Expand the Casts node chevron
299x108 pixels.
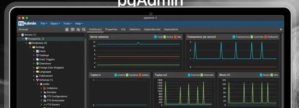pos(34,51)
